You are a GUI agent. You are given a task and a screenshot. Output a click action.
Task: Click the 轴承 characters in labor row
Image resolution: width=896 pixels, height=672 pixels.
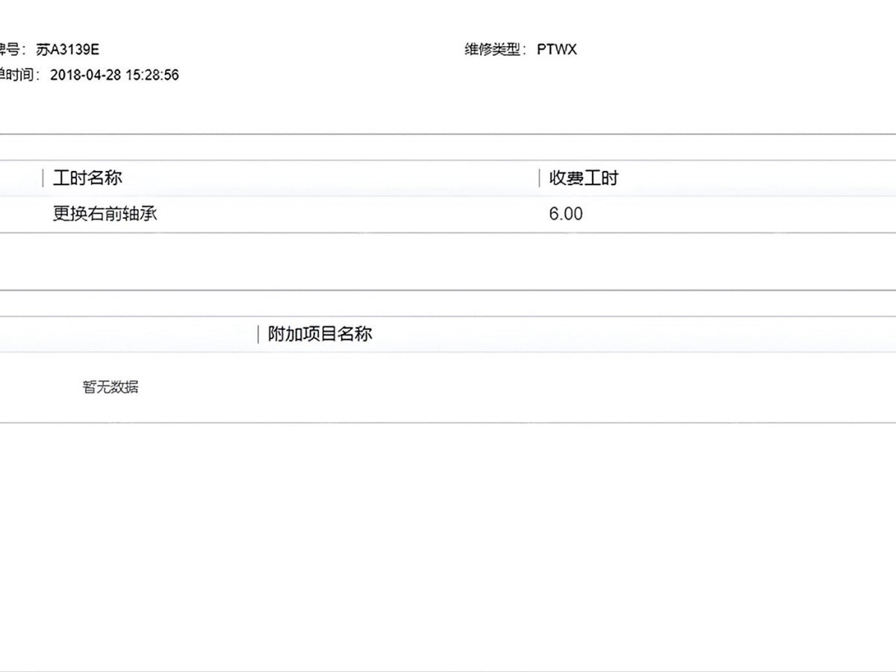[x=140, y=214]
